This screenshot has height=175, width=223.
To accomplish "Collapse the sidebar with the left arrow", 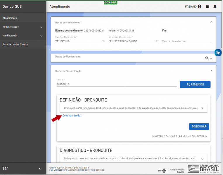I will [x=40, y=169].
